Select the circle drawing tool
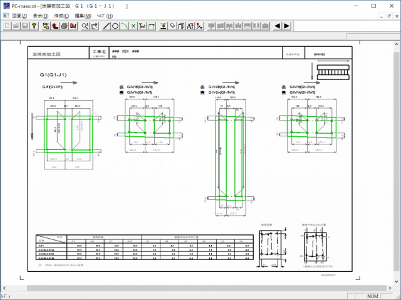Viewport: 401px width, 300px height. 115,26
